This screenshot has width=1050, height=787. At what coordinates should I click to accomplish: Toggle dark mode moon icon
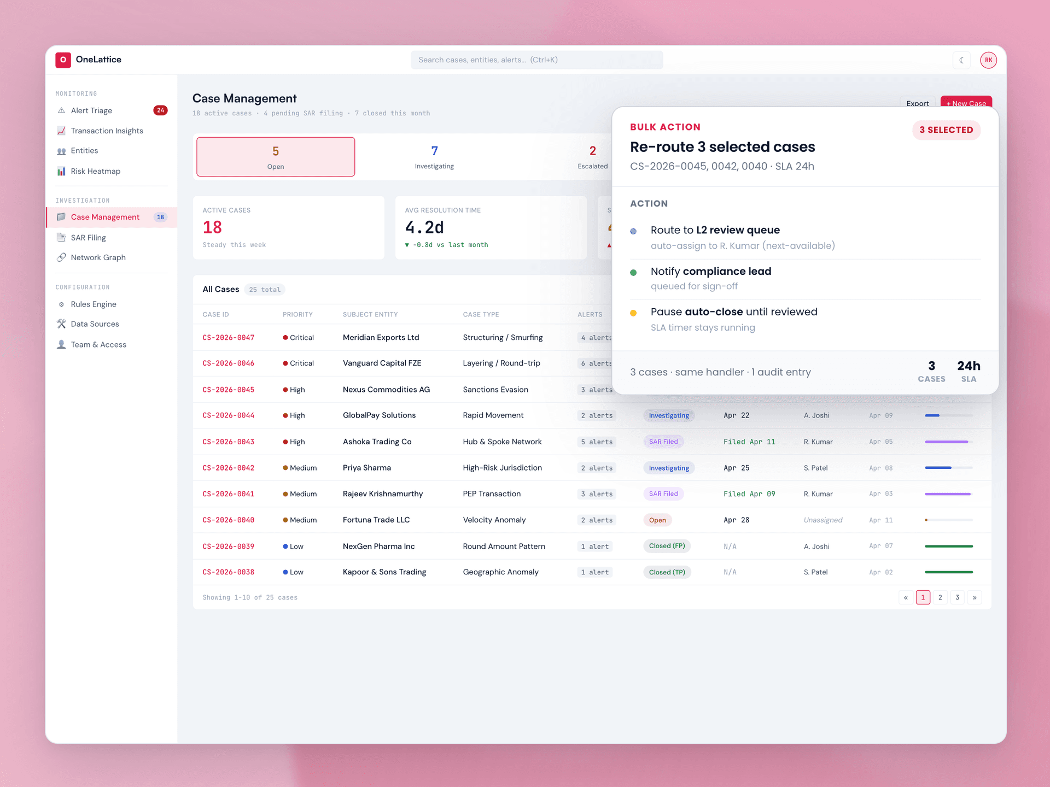click(961, 60)
